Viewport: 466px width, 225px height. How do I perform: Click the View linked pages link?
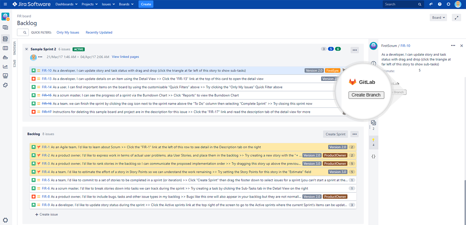click(x=125, y=57)
